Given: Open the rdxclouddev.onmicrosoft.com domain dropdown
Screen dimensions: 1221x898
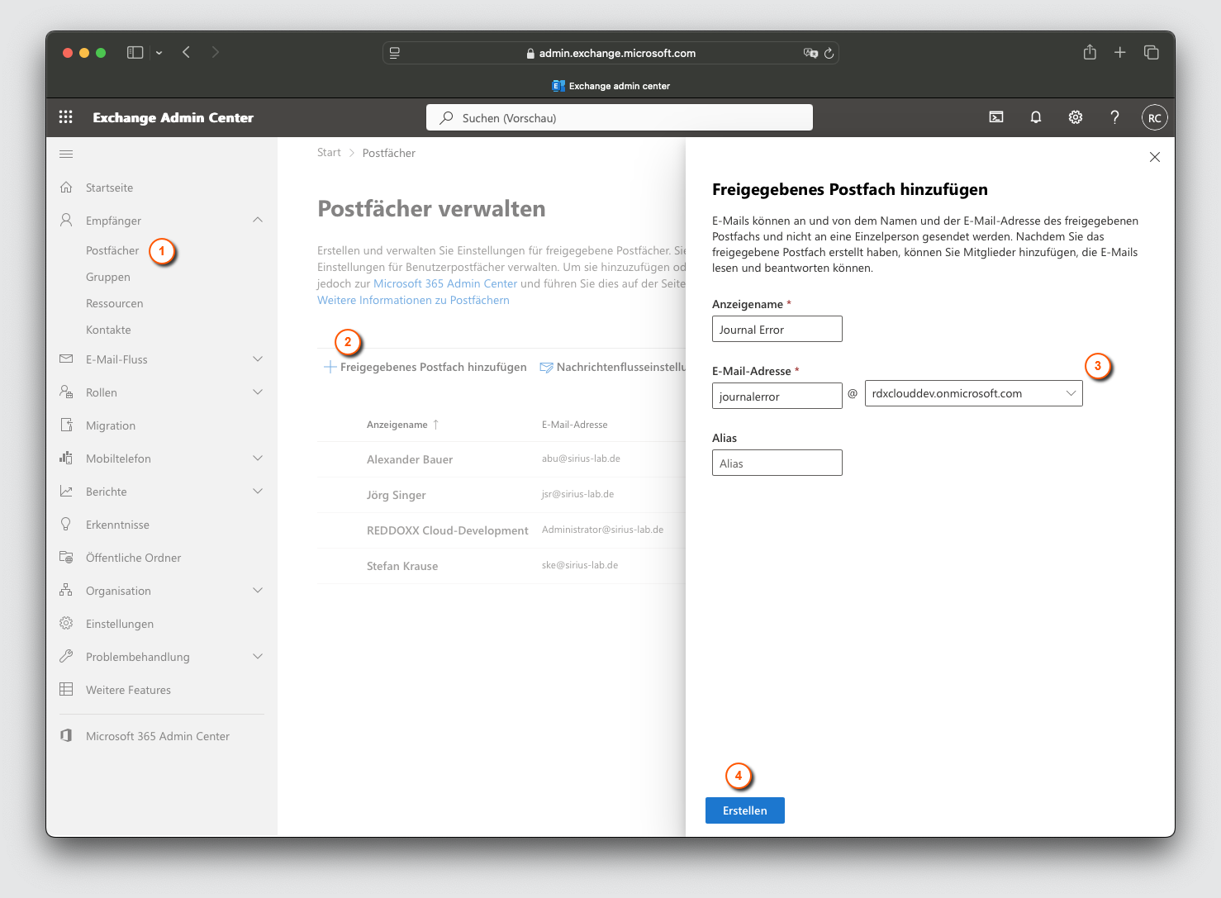Looking at the screenshot, I should pyautogui.click(x=974, y=393).
